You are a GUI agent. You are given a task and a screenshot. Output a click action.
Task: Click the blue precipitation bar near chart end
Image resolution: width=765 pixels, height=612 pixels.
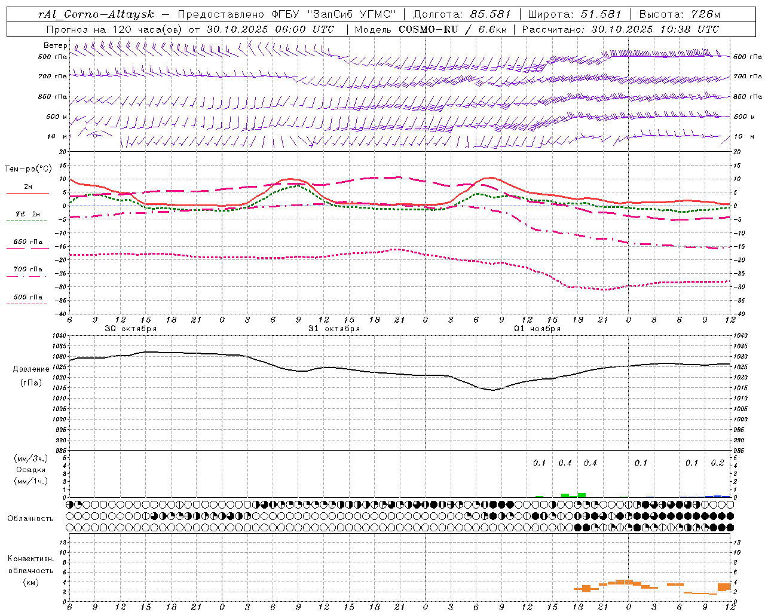(717, 496)
